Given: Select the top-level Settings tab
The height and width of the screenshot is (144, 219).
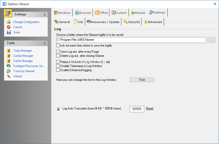Looking at the screenshot, I should pos(157,13).
